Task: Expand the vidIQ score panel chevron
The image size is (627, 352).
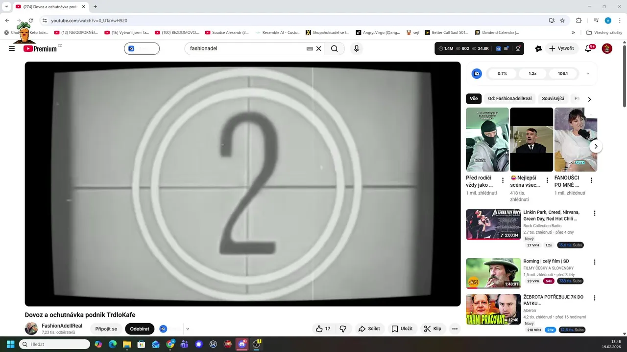Action: tap(588, 74)
